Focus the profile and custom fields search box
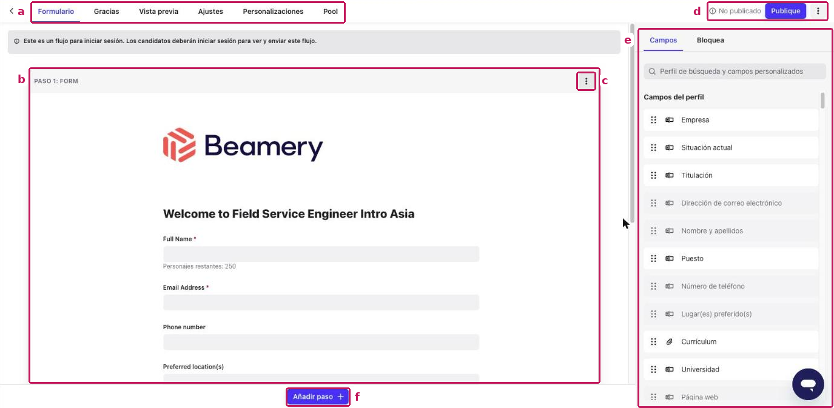Viewport: 834px width, 408px height. [735, 72]
